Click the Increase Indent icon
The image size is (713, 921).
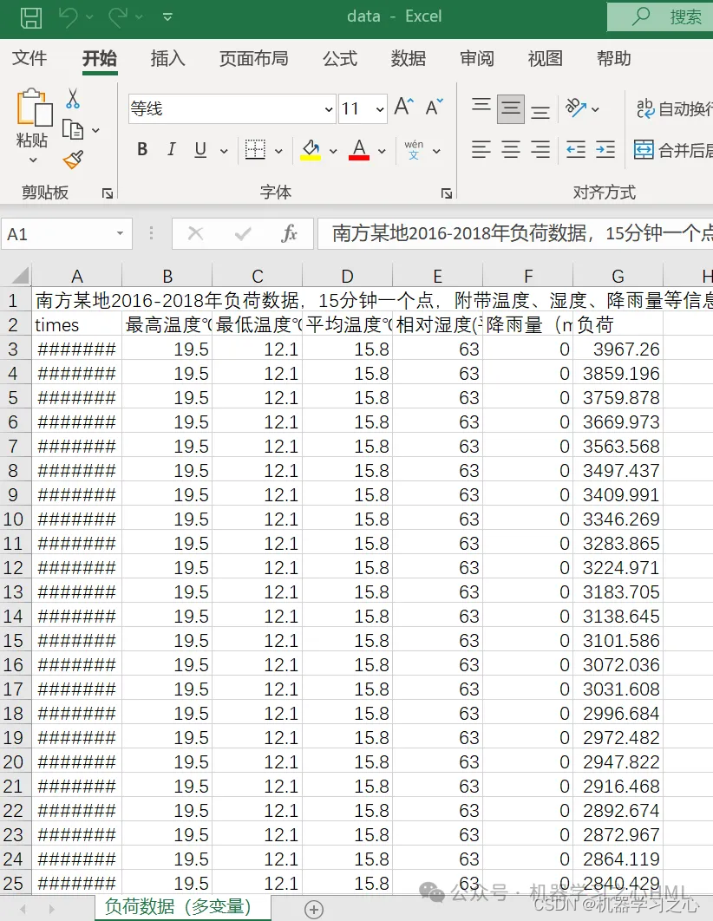click(605, 150)
